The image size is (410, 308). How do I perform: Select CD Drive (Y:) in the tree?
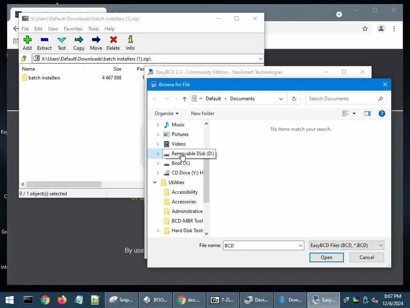[183, 173]
